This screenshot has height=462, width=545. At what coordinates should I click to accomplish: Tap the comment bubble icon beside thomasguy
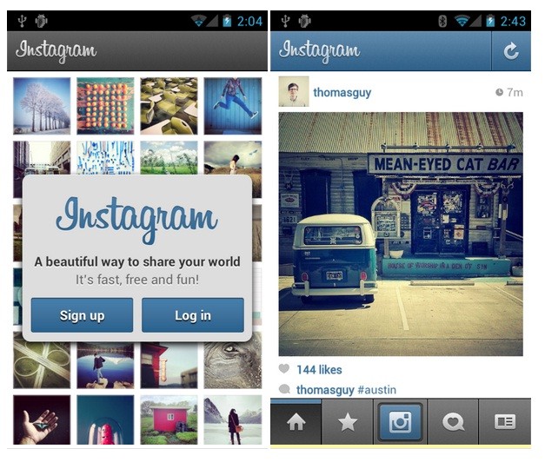tap(284, 389)
